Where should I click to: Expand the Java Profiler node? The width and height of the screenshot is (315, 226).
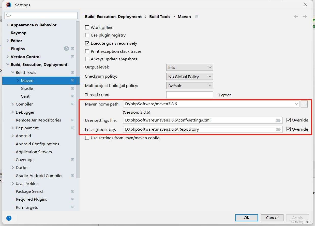[13, 183]
